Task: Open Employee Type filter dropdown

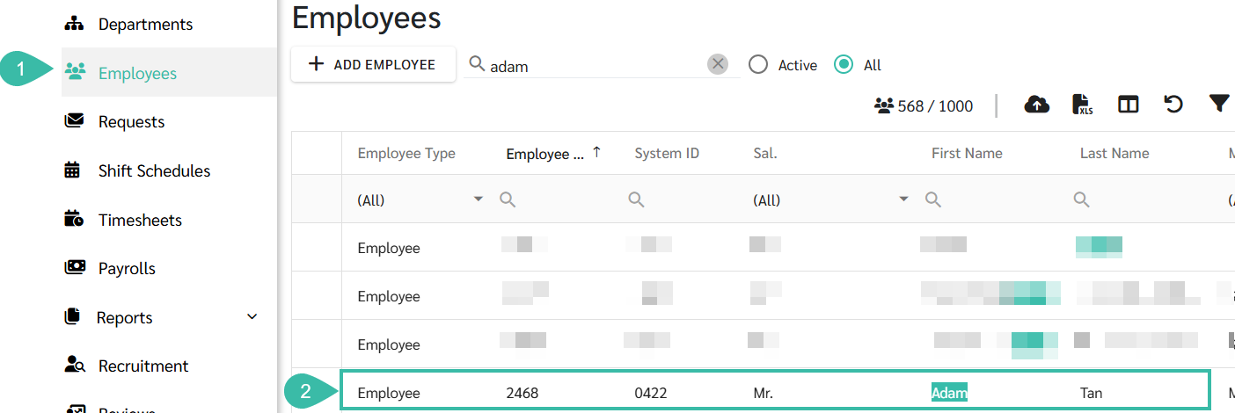Action: click(479, 199)
